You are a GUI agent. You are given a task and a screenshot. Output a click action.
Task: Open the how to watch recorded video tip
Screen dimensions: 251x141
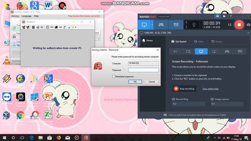[195, 115]
